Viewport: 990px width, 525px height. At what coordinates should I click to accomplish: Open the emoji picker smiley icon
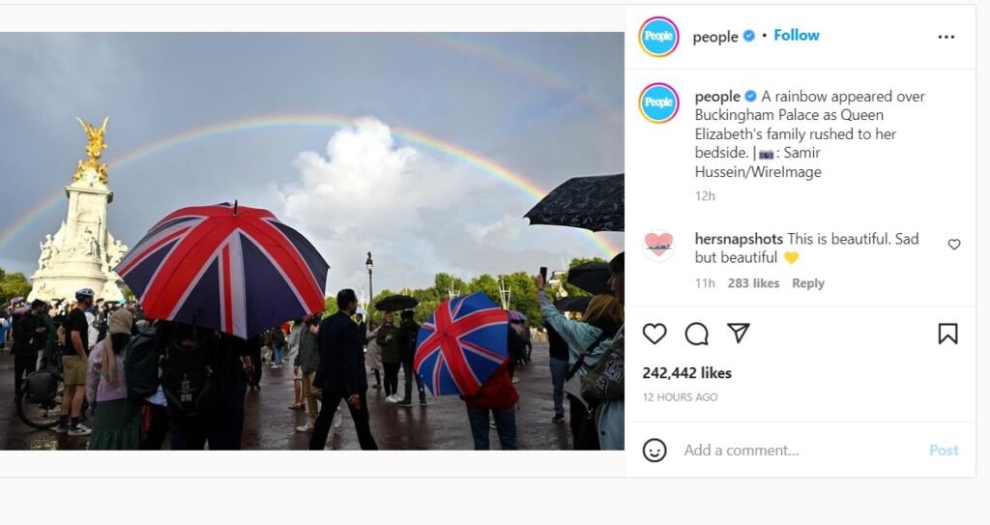[x=655, y=451]
